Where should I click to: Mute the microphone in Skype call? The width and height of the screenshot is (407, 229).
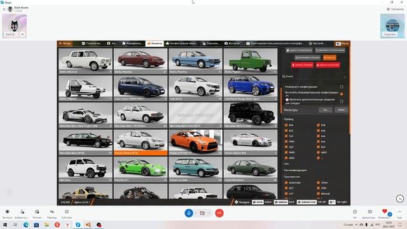pyautogui.click(x=189, y=213)
